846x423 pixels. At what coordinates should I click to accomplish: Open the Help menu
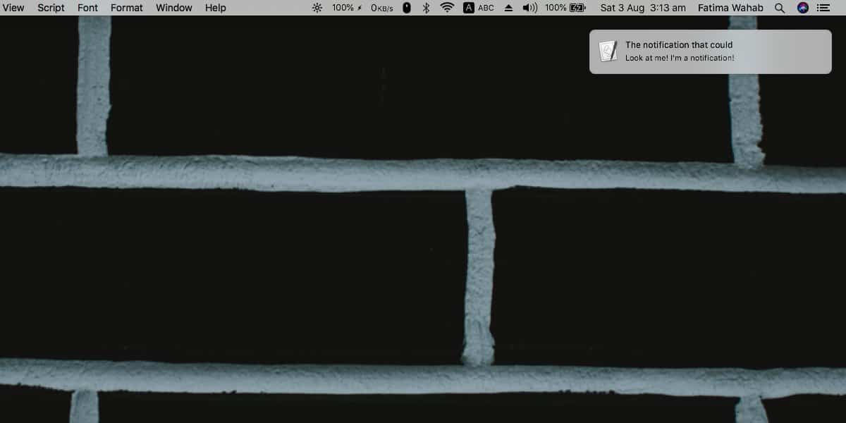click(x=215, y=8)
